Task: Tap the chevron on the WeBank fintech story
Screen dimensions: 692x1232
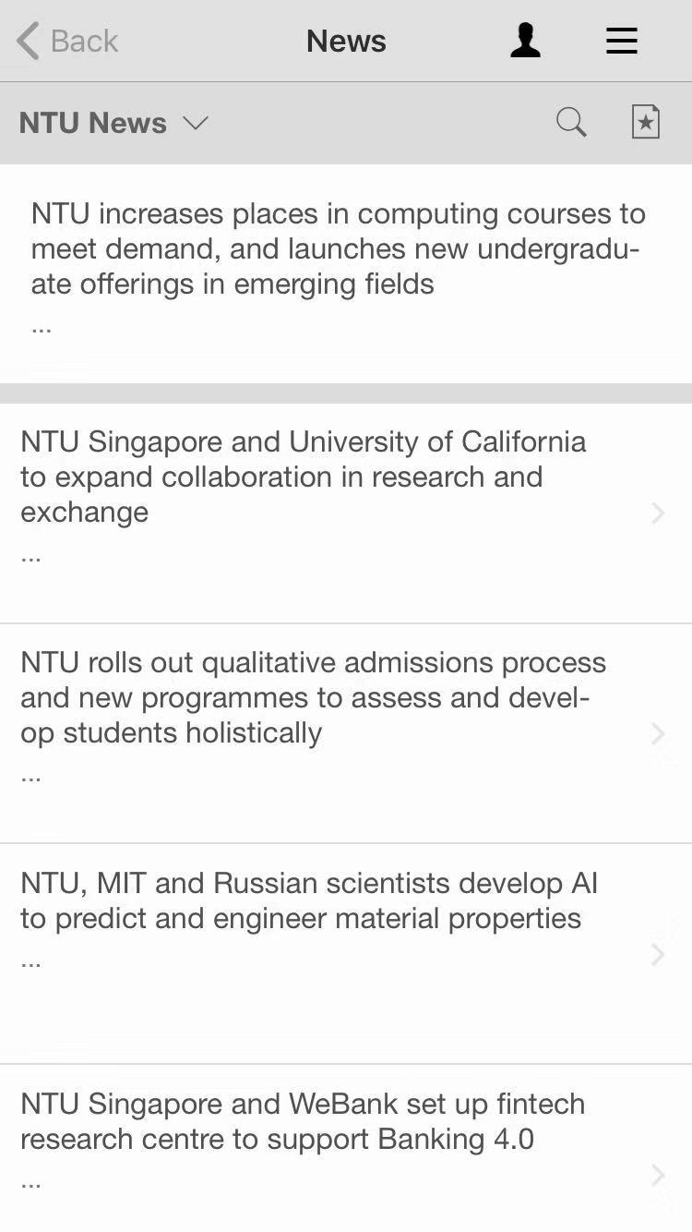Action: tap(657, 1175)
